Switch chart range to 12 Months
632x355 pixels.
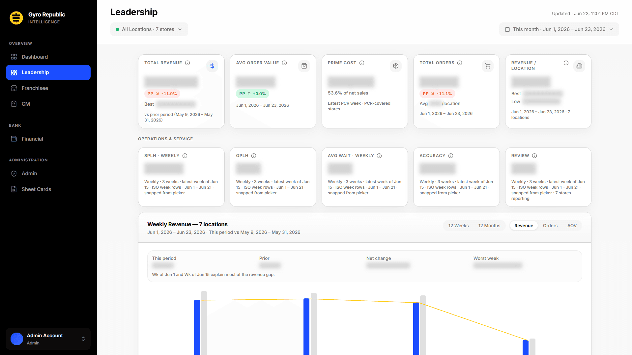489,226
